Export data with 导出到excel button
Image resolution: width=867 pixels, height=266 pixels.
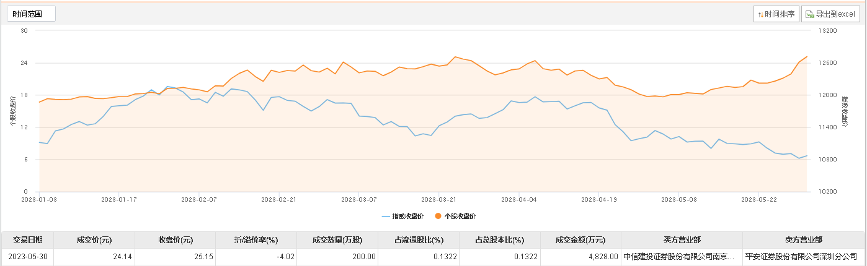830,14
